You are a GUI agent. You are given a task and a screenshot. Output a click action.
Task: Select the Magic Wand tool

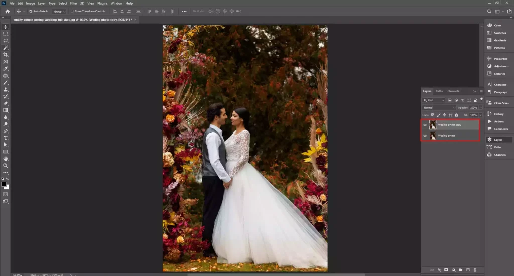coord(5,48)
